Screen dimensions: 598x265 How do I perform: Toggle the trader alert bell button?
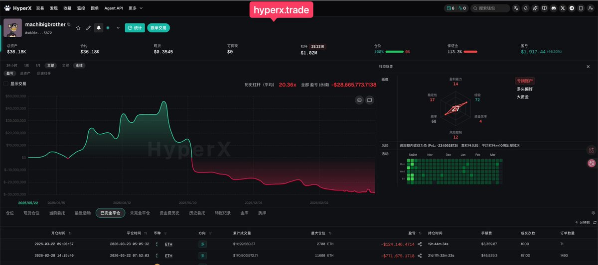(99, 28)
